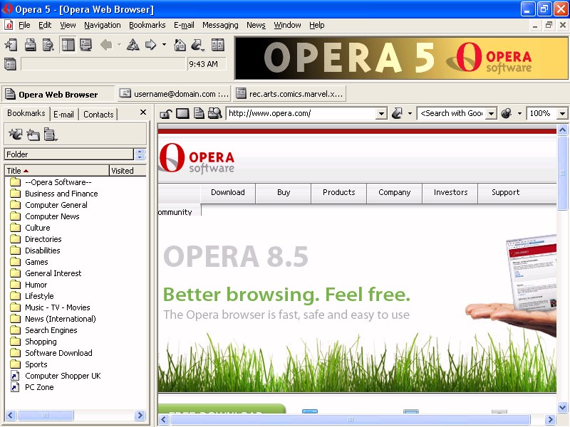Click the Company navigation link

coord(395,192)
